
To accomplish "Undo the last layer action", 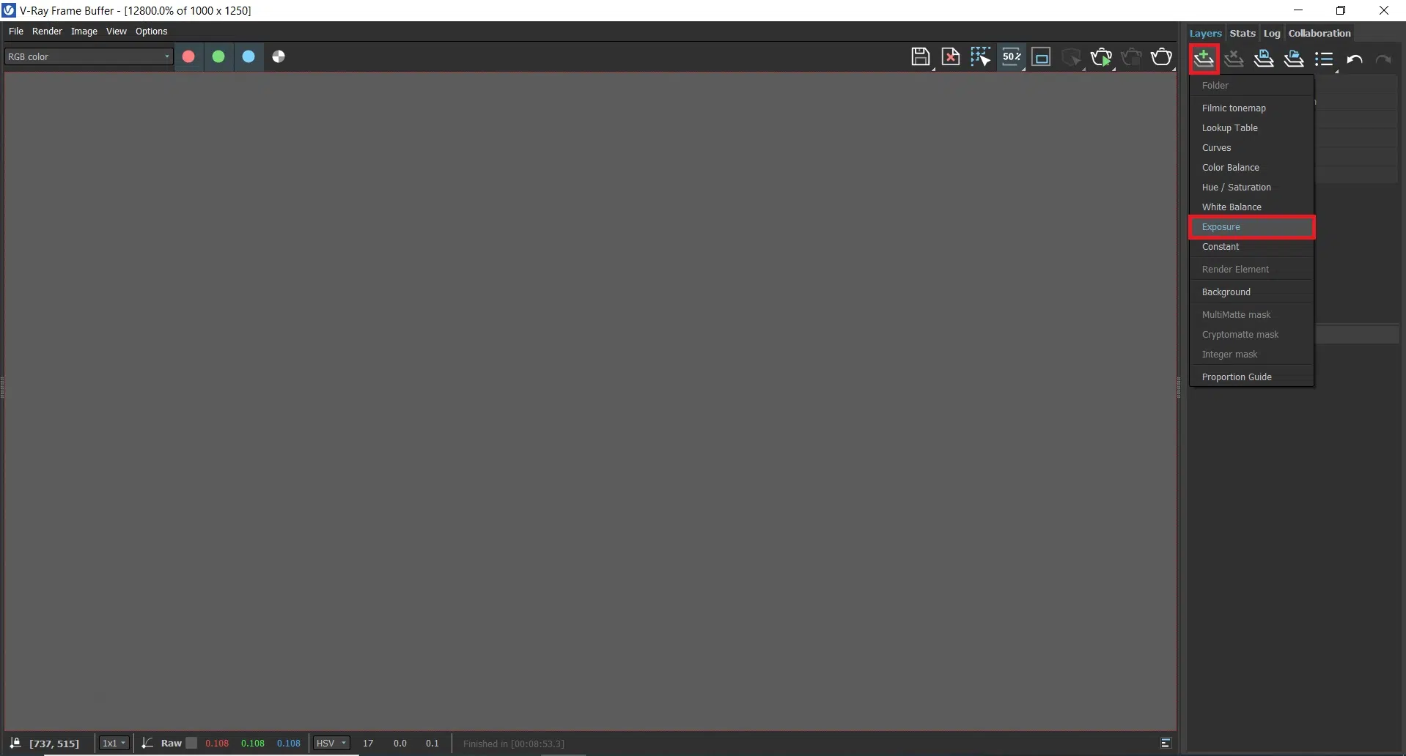I will [x=1355, y=59].
